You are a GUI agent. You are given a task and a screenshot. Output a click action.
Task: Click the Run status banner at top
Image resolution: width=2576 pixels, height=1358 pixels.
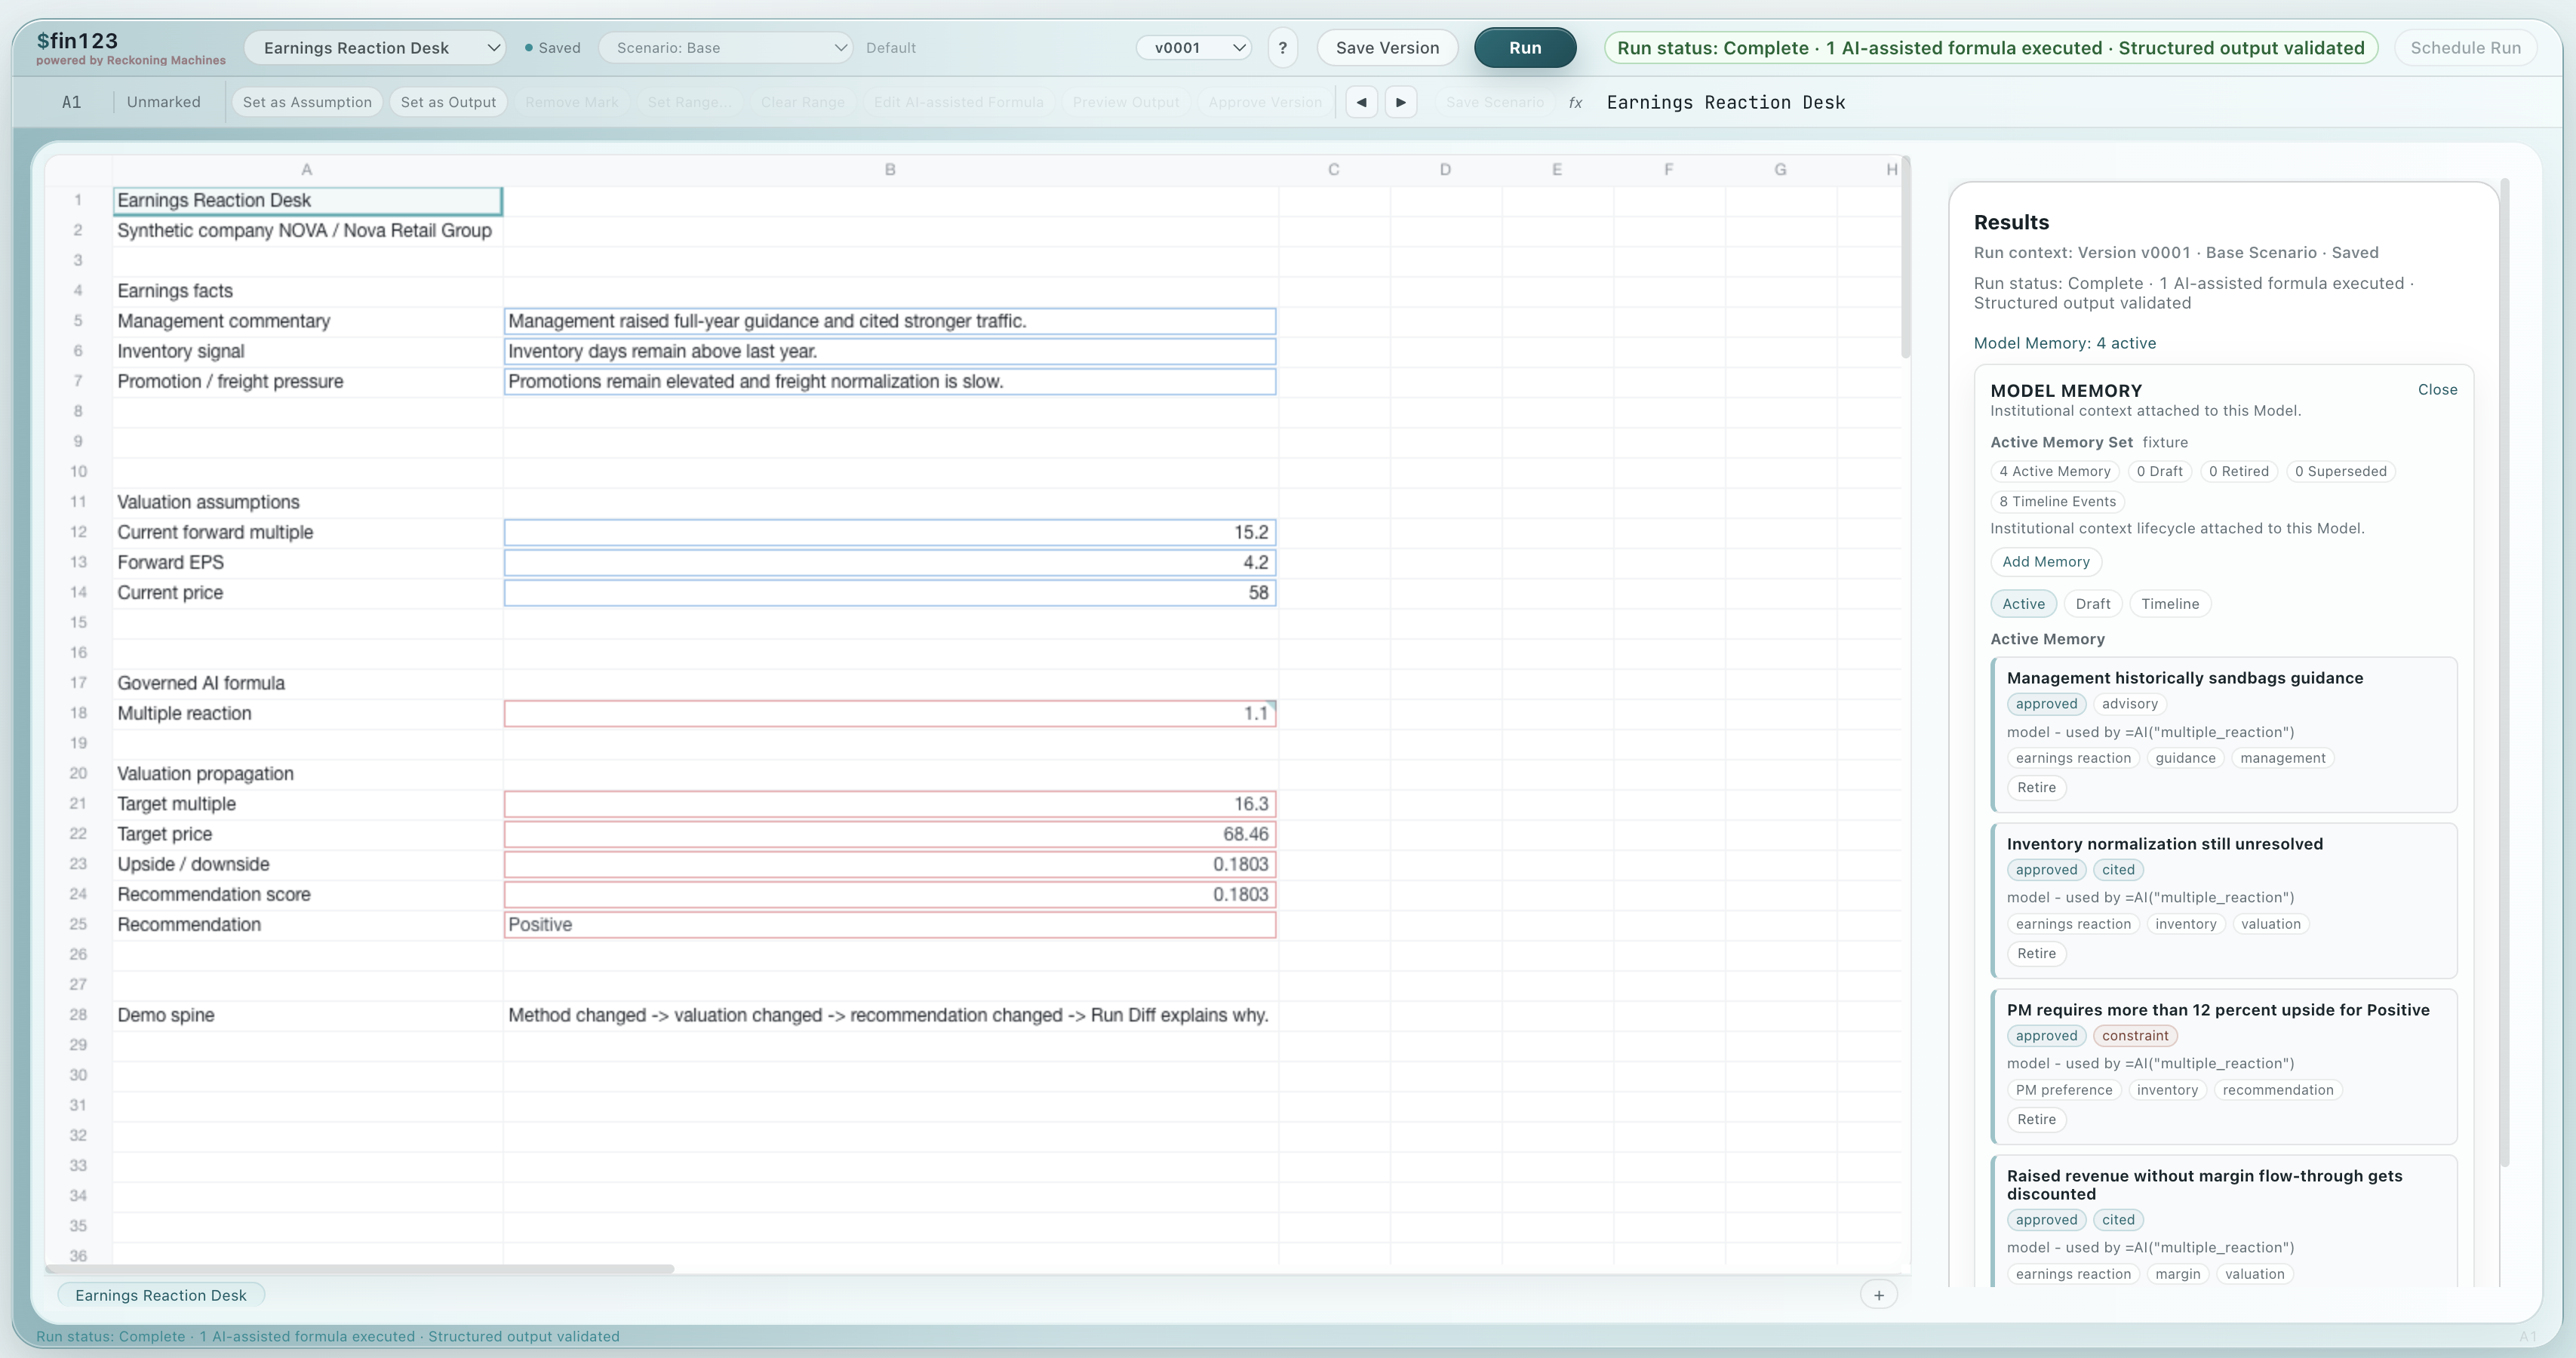point(1990,48)
